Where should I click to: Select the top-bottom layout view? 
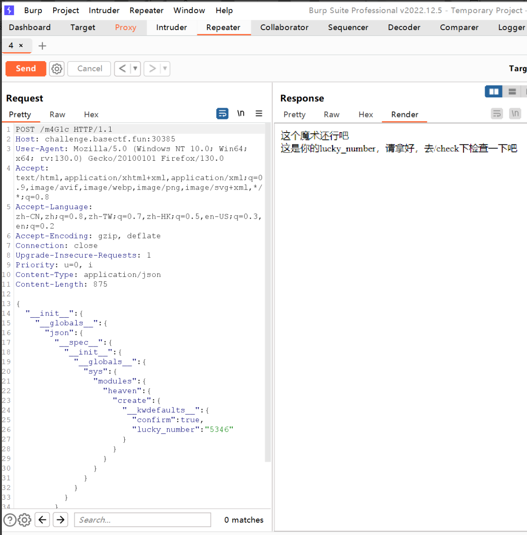point(512,92)
